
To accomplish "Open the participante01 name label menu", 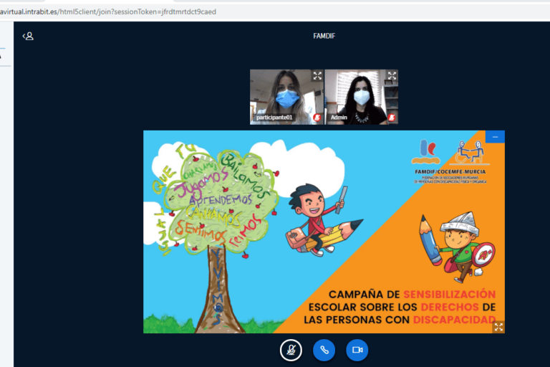I will coord(274,117).
